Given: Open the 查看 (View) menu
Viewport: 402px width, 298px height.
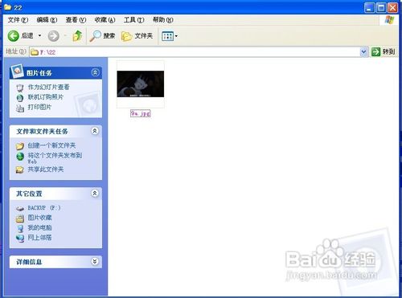Looking at the screenshot, I should click(x=76, y=20).
